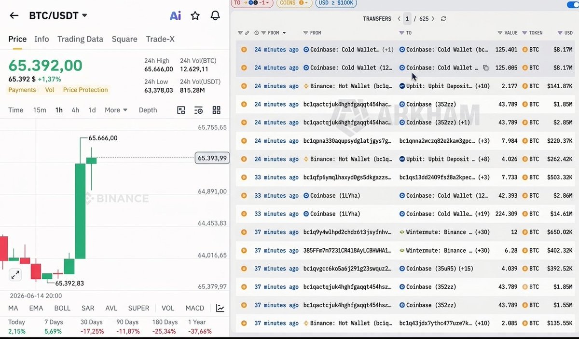
Task: Click Upbit icon on the 4.026 BTC row
Action: (402, 159)
